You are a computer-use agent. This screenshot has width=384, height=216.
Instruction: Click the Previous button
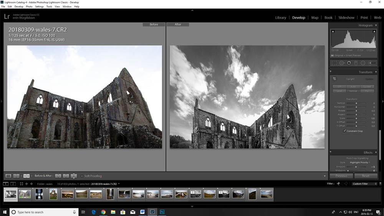341,176
